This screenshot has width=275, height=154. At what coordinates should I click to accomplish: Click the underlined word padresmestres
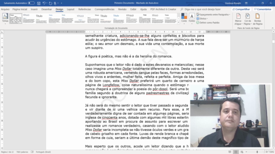[158, 93]
